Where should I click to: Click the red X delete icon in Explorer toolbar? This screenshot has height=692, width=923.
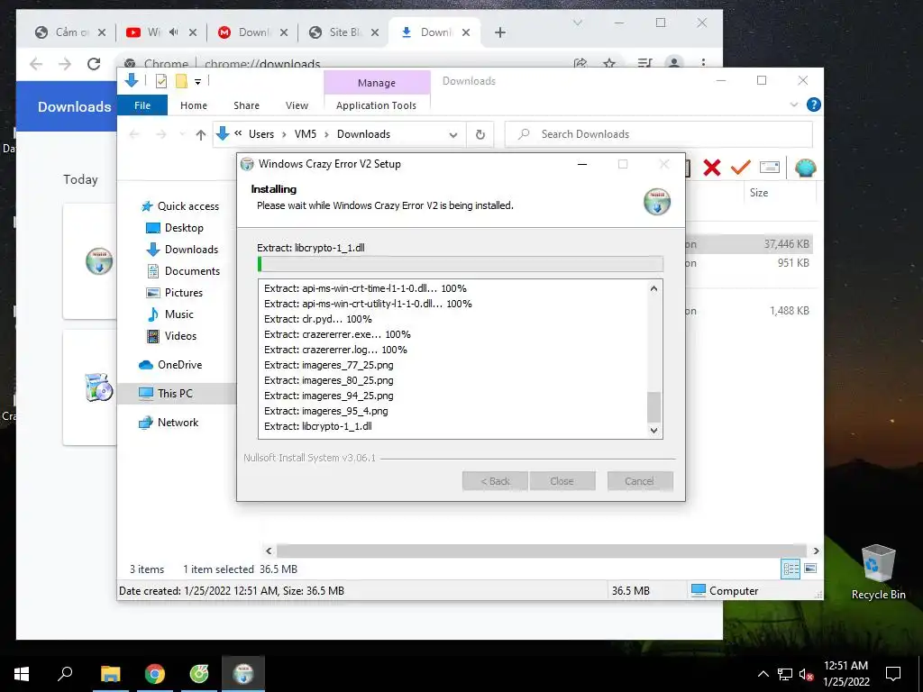[712, 168]
